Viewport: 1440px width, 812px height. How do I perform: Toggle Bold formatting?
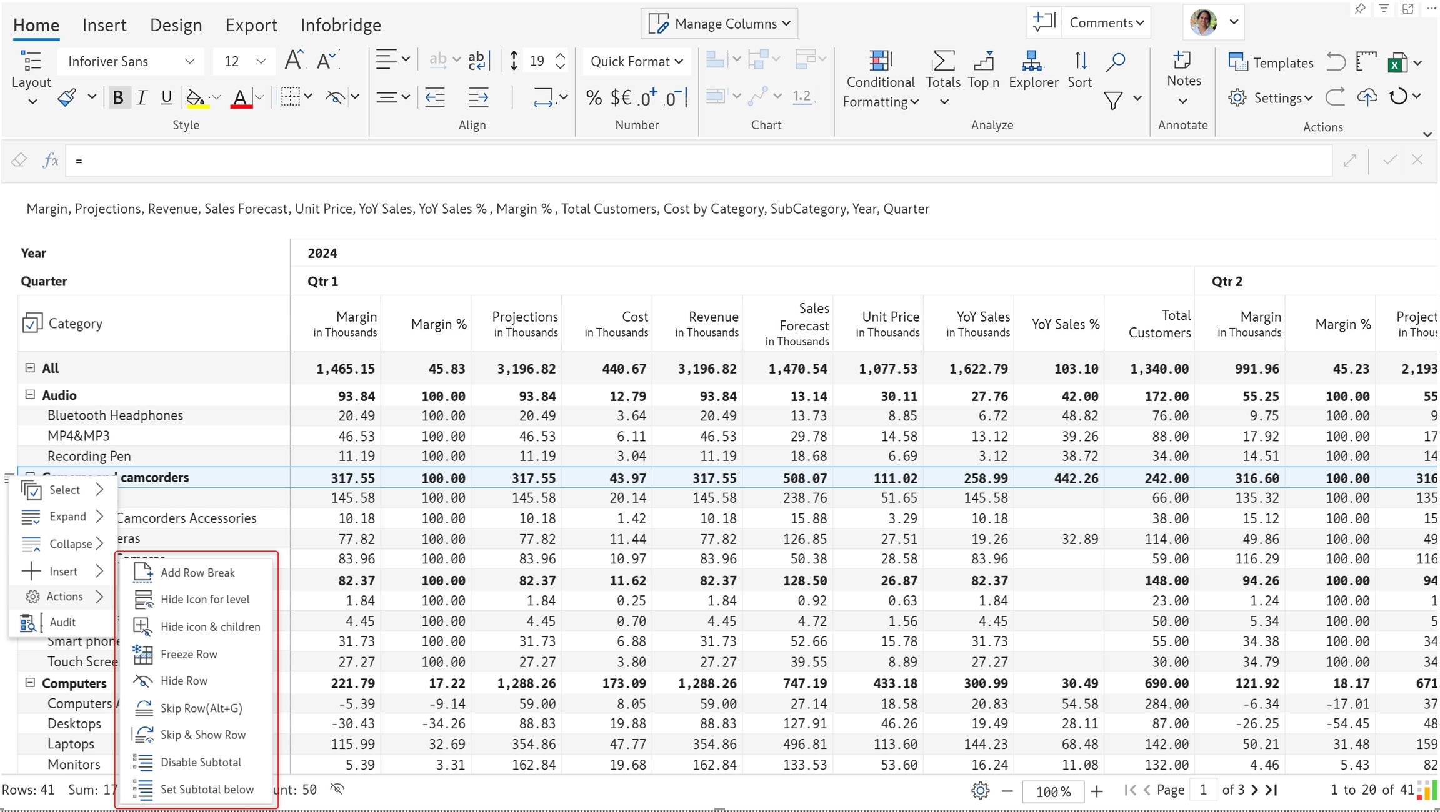(x=117, y=97)
